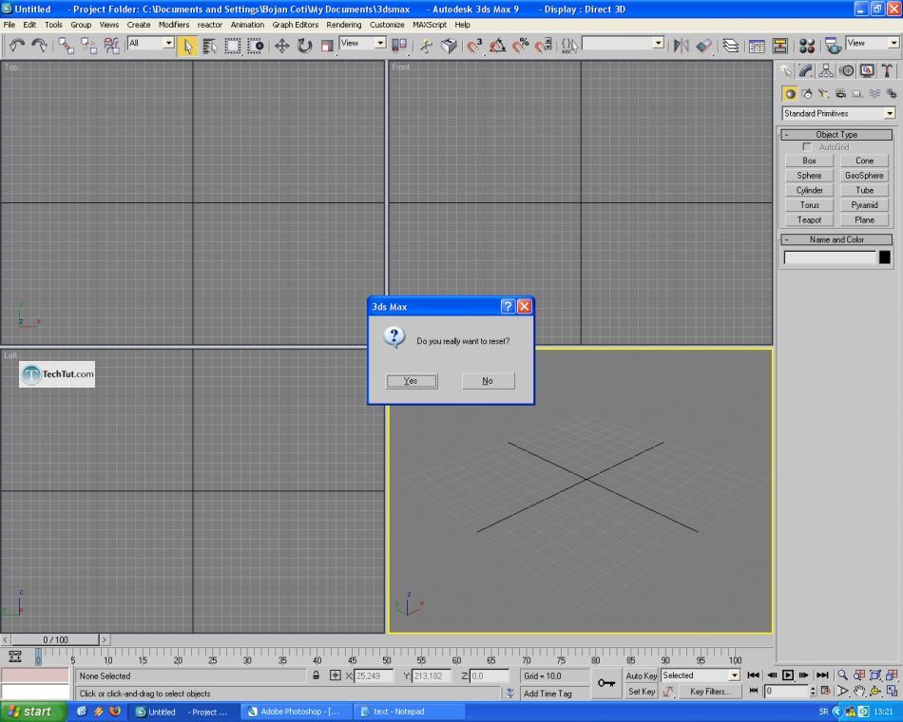Click the Cameras category icon
This screenshot has height=722, width=903.
[840, 94]
